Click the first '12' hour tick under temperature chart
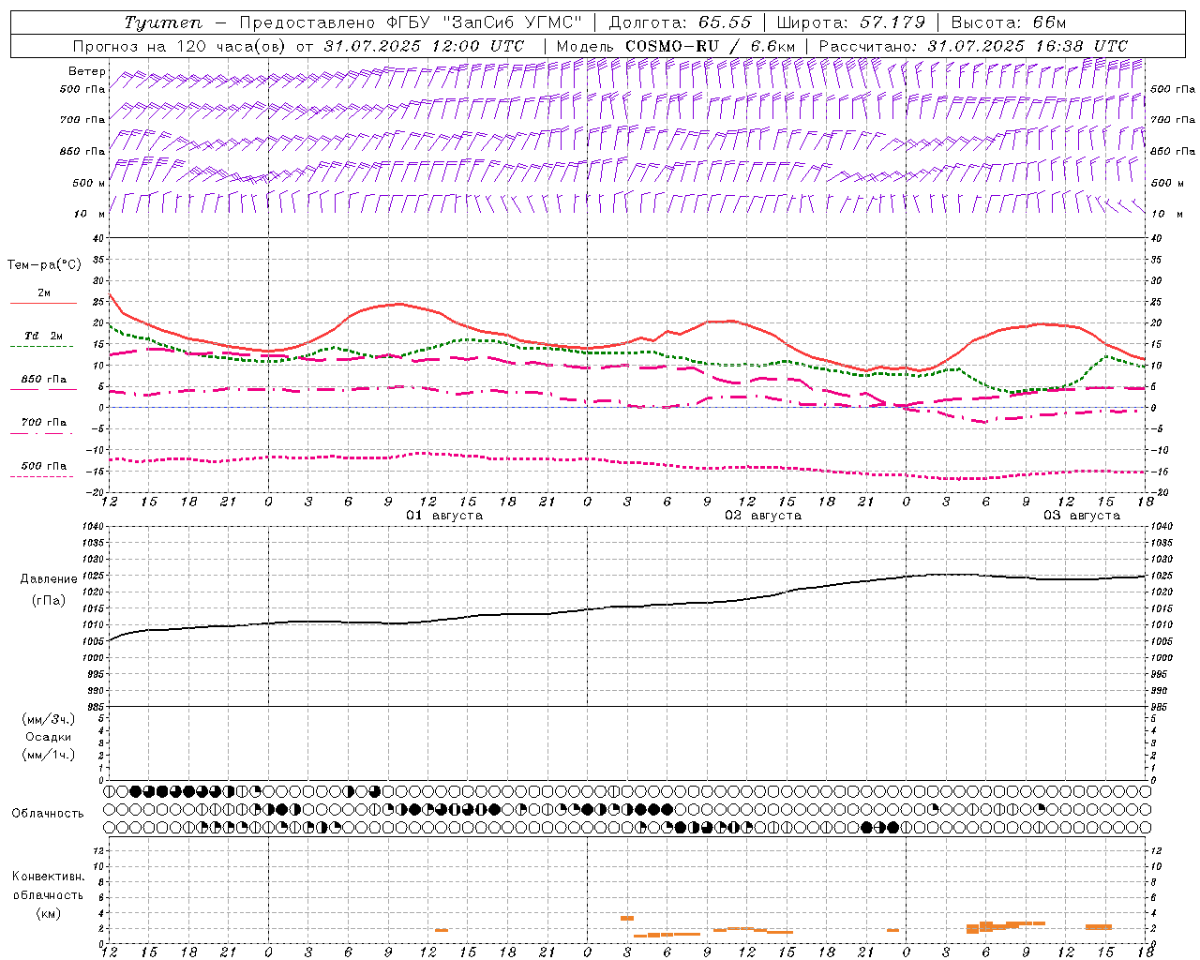 click(x=110, y=502)
